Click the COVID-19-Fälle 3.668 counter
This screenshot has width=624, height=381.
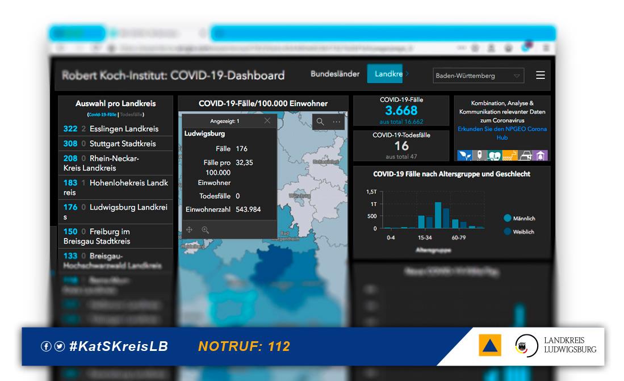[401, 110]
